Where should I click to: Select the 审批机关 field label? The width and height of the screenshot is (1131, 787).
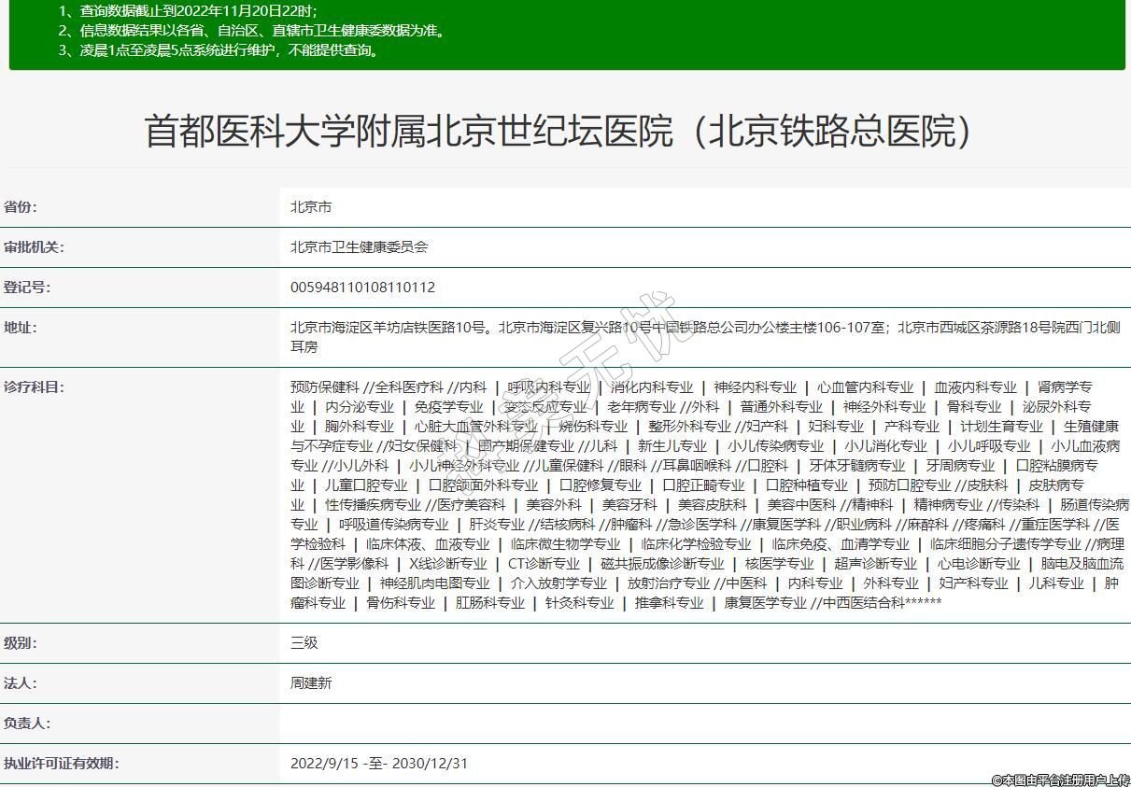click(34, 247)
